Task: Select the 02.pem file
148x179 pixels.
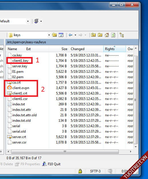Action: [18, 77]
